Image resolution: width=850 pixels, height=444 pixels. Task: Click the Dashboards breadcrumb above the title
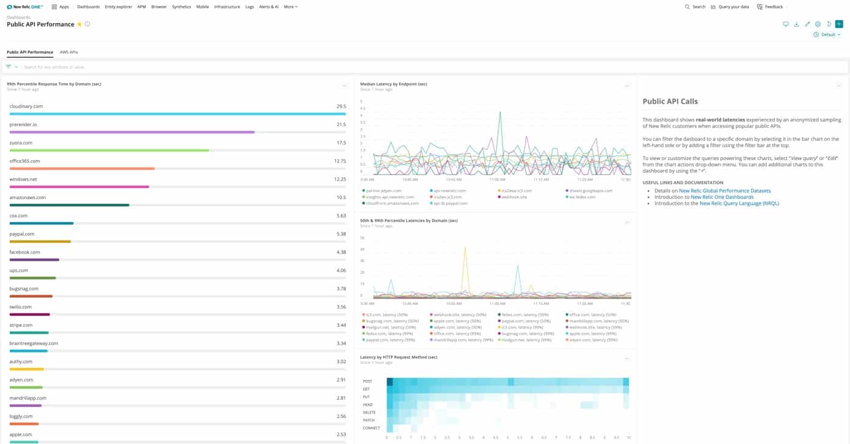coord(18,18)
